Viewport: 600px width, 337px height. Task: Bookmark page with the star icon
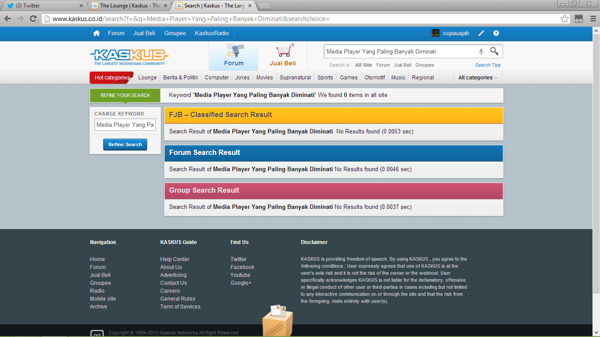(x=564, y=19)
